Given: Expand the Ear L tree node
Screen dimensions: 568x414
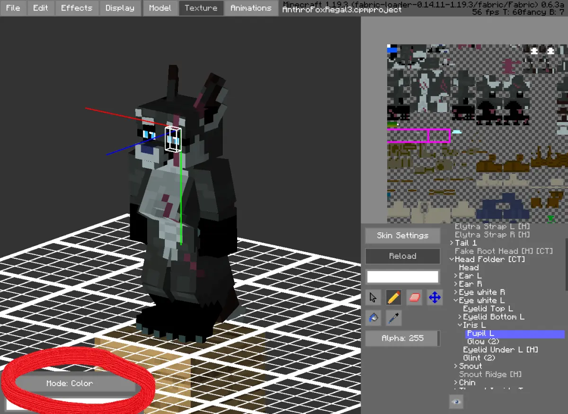Looking at the screenshot, I should pyautogui.click(x=456, y=276).
